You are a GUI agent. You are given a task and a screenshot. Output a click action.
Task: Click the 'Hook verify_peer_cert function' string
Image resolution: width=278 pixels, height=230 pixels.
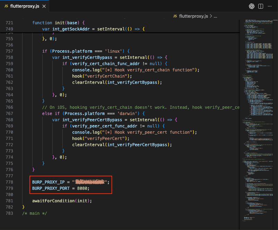(x=148, y=132)
